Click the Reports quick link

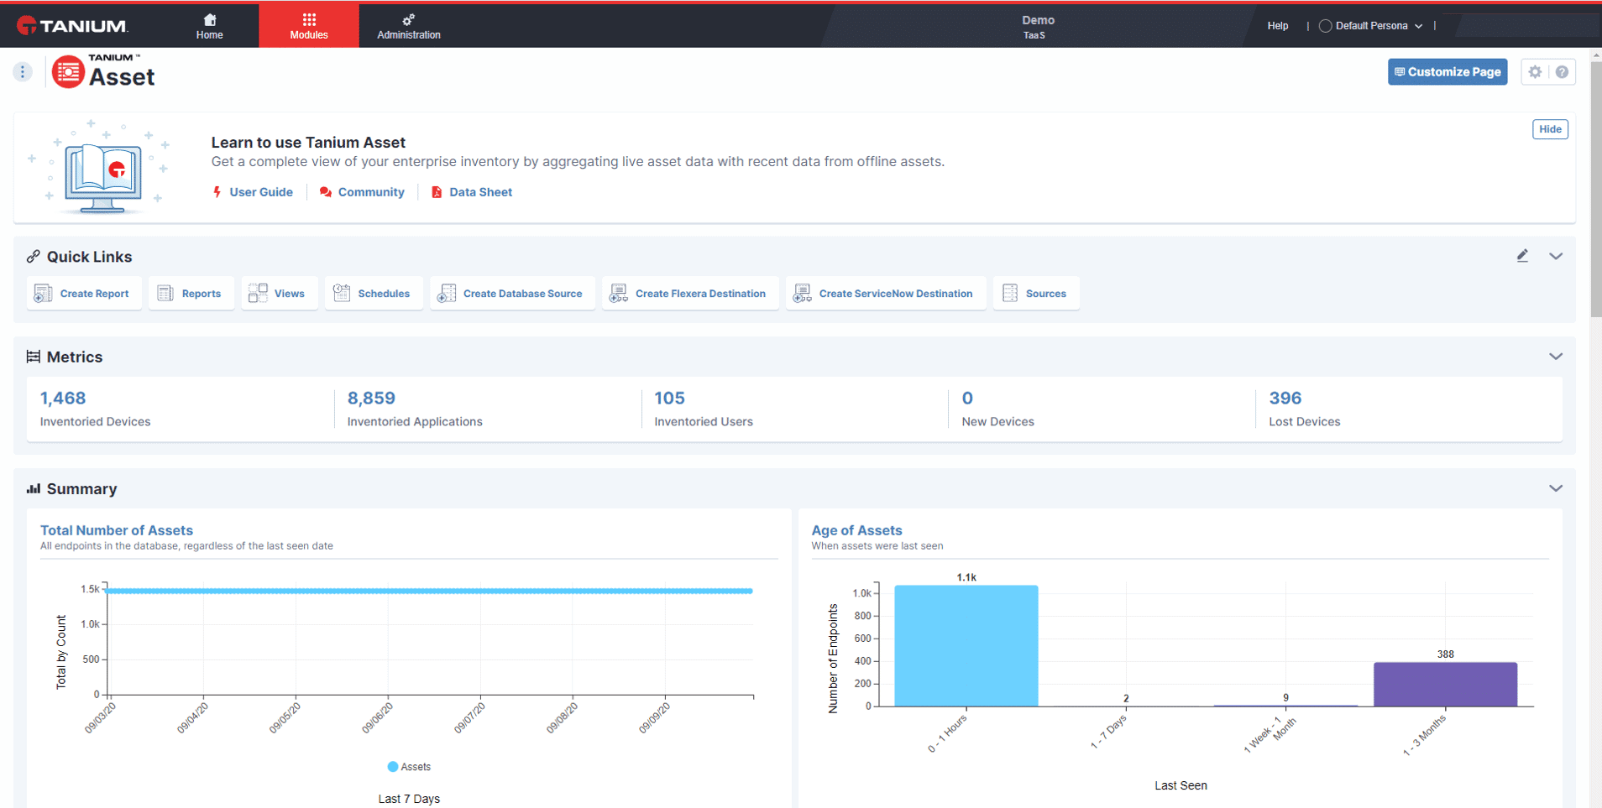pos(191,294)
